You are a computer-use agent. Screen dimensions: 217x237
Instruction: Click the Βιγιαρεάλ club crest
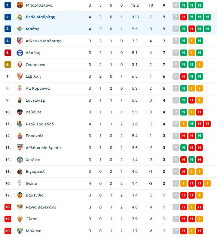20,171
